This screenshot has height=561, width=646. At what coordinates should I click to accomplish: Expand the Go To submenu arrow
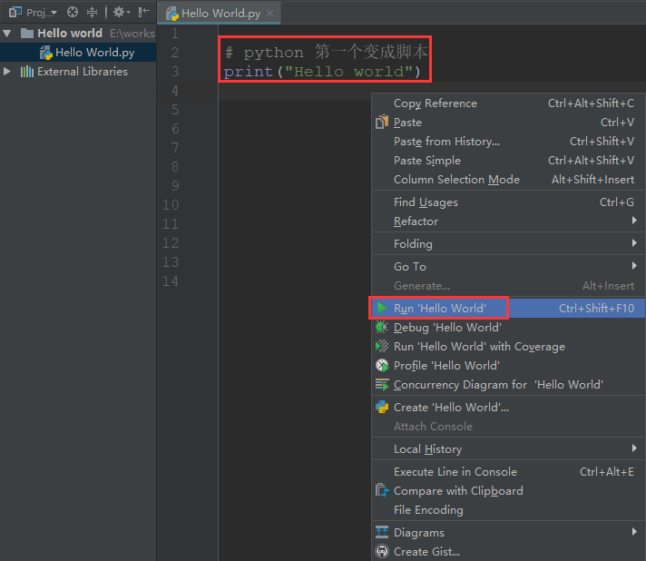click(634, 266)
